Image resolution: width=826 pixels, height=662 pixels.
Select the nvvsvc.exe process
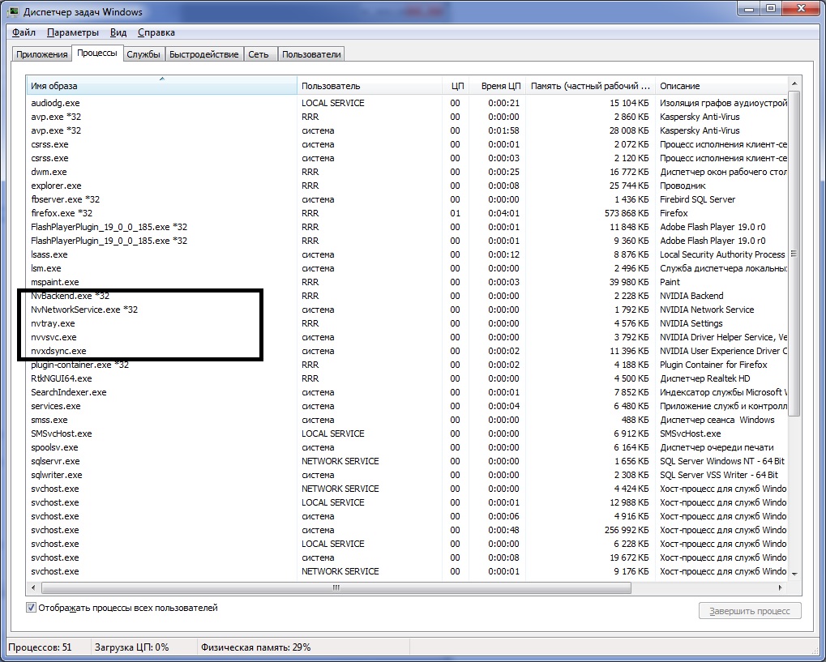(407, 337)
